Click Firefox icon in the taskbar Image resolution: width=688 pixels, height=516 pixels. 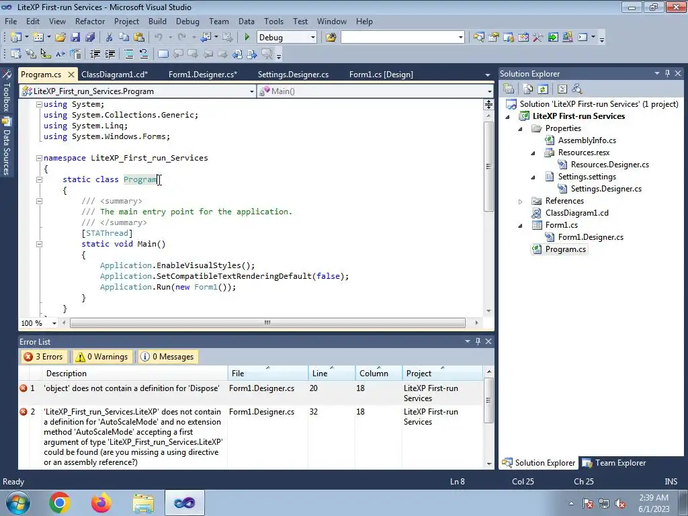(101, 503)
